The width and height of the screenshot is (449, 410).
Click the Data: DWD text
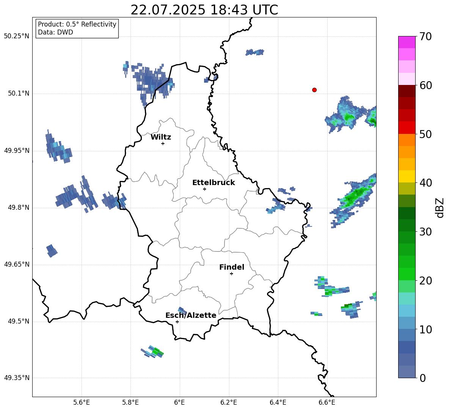55,32
